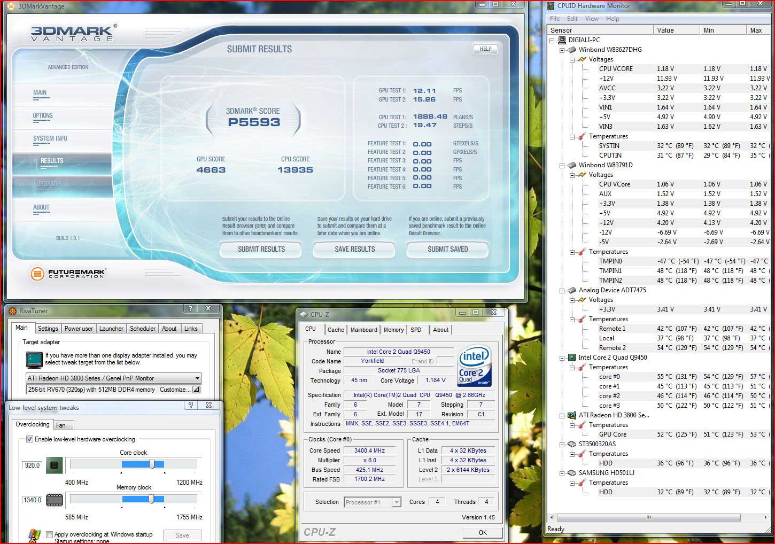Click the SAVE RESULTS button
The image size is (775, 544).
coord(355,250)
